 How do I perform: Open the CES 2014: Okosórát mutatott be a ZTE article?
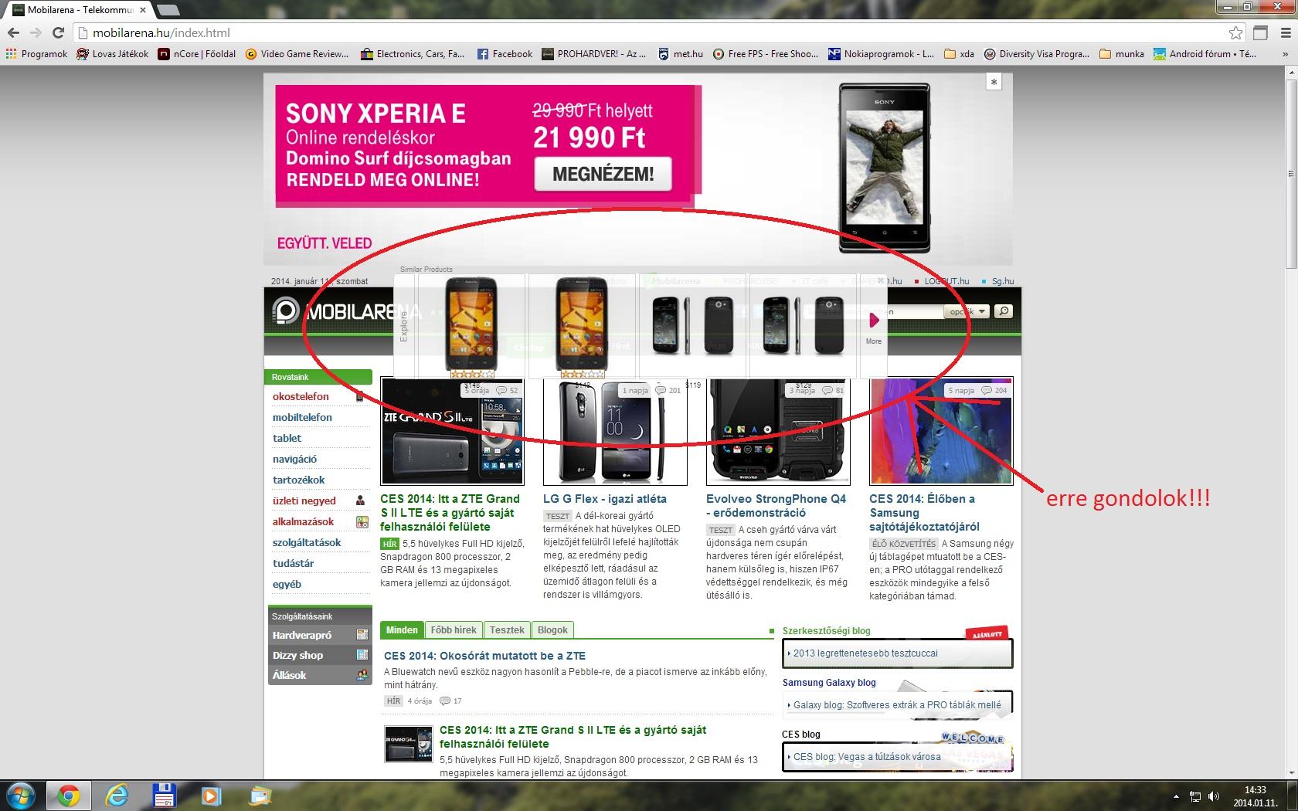(x=484, y=656)
